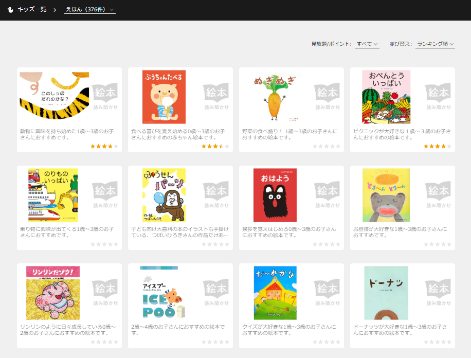
Task: Select description starting ドーナッツが大好きな1歳〜3歳
Action: 400,330
